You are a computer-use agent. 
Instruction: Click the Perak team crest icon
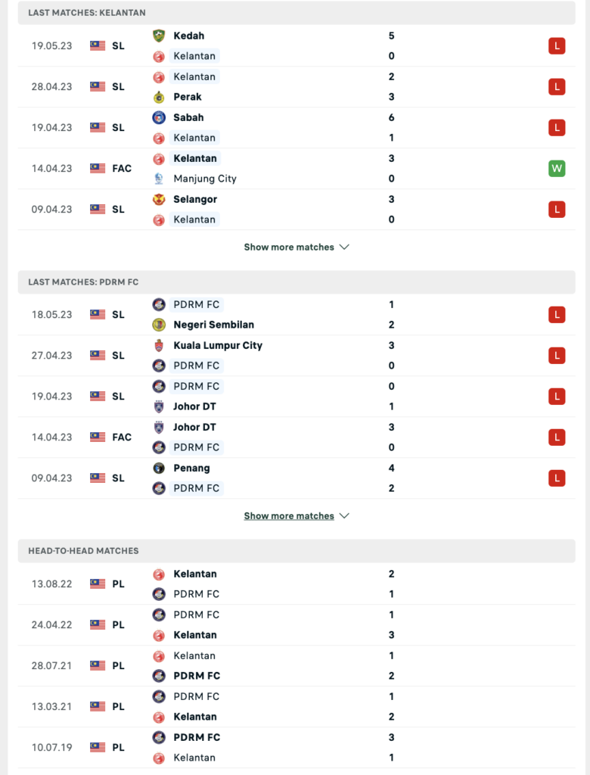click(159, 97)
